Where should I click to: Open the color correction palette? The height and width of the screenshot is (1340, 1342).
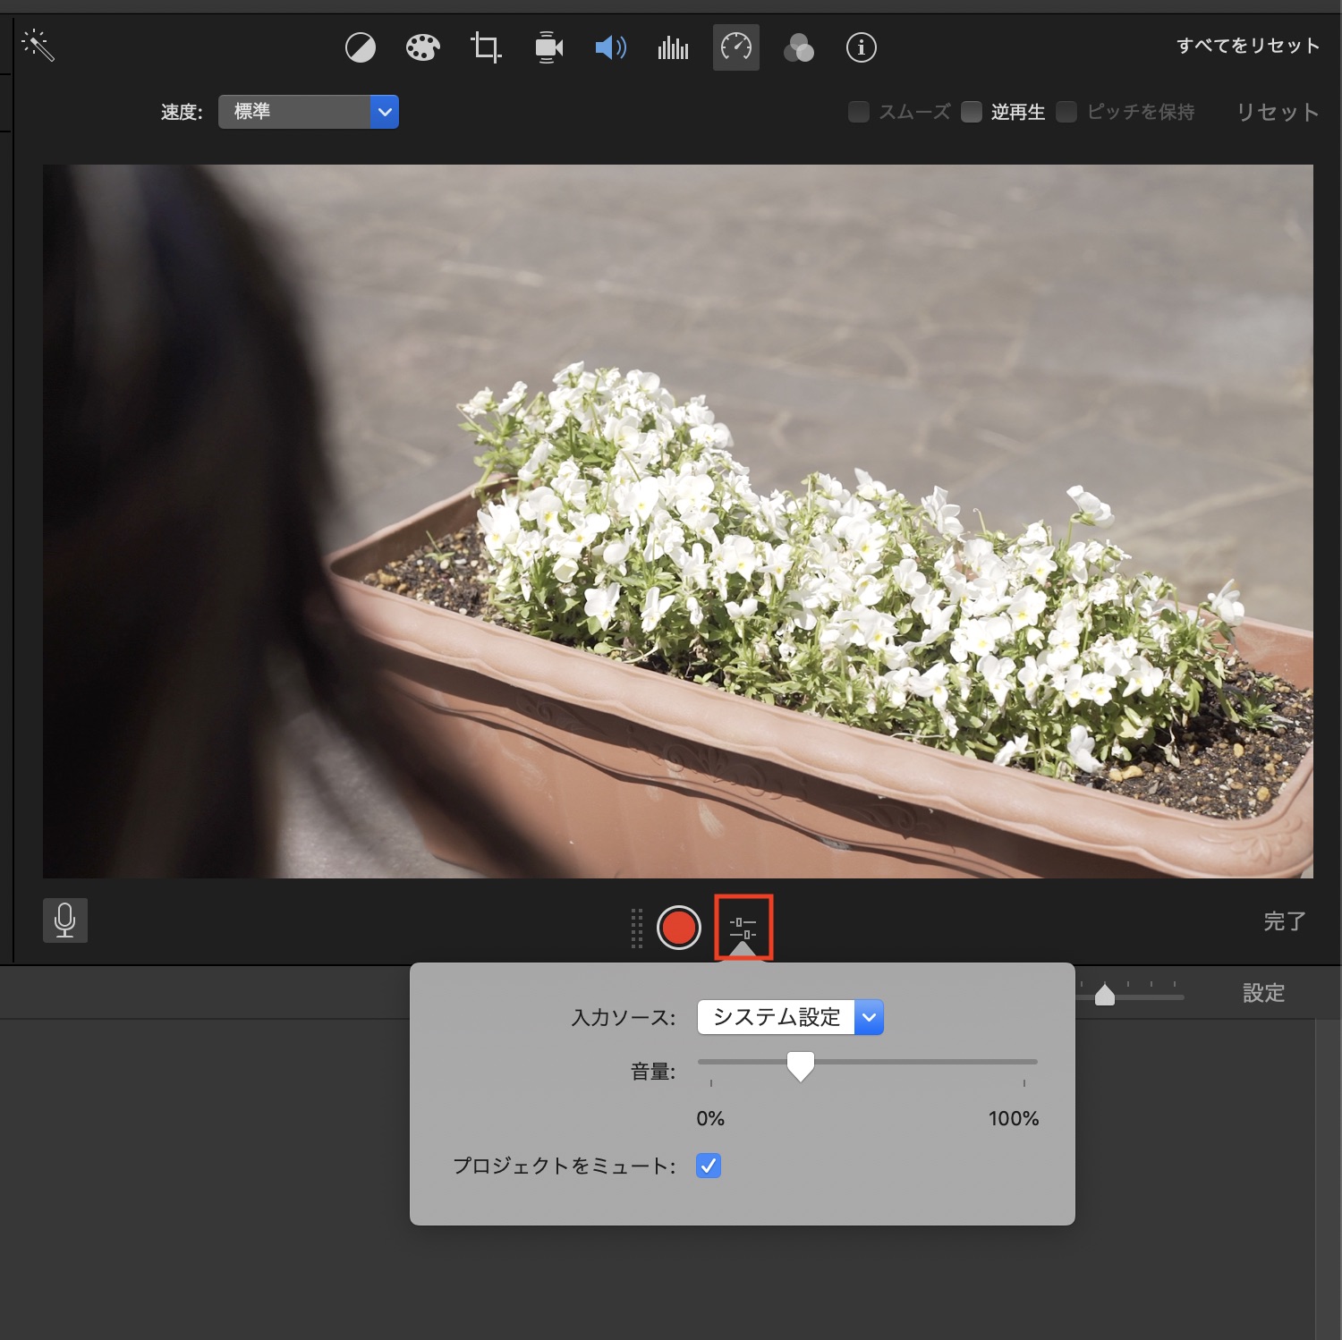pos(422,47)
